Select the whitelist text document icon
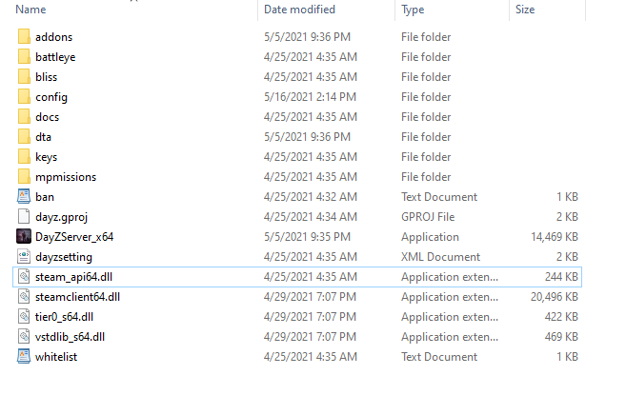 [24, 357]
